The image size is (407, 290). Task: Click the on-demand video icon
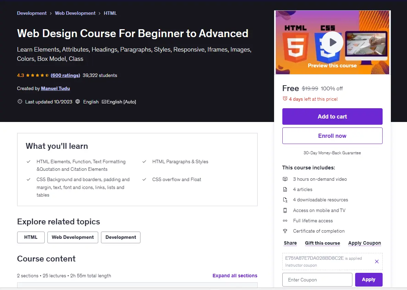click(x=285, y=179)
